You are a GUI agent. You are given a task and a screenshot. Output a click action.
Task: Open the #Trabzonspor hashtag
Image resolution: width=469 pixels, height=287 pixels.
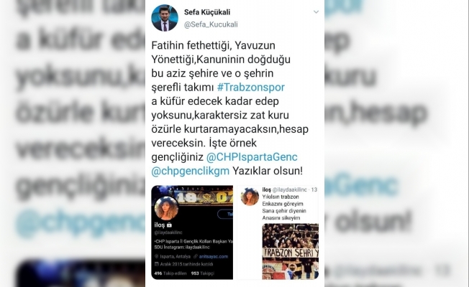(x=250, y=87)
